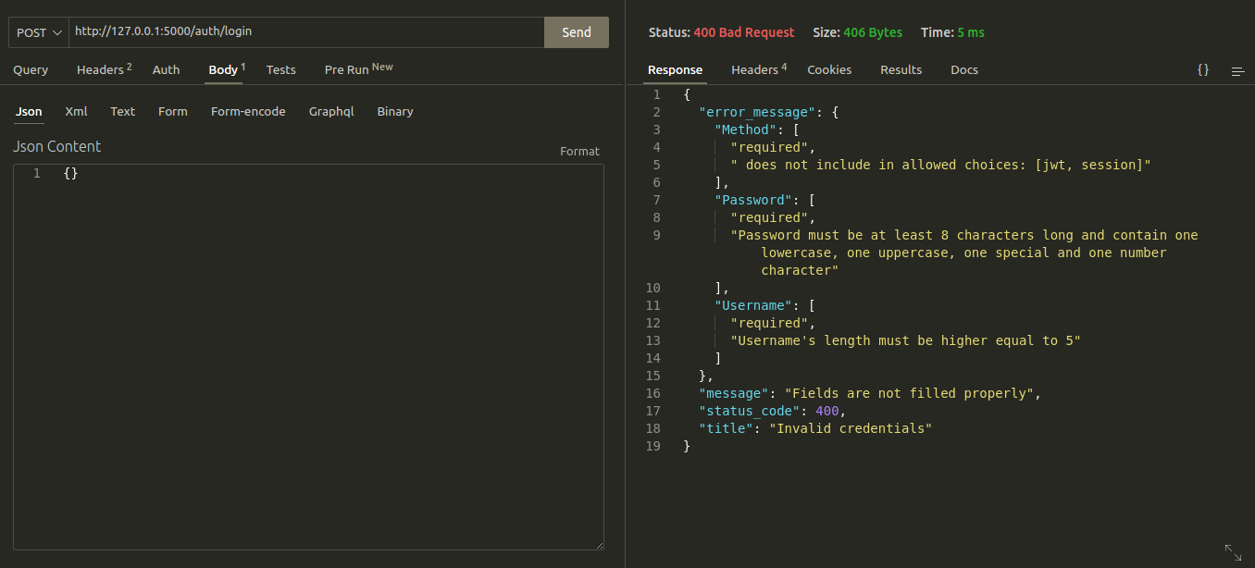Open the Docs tab
1255x568 pixels.
964,70
